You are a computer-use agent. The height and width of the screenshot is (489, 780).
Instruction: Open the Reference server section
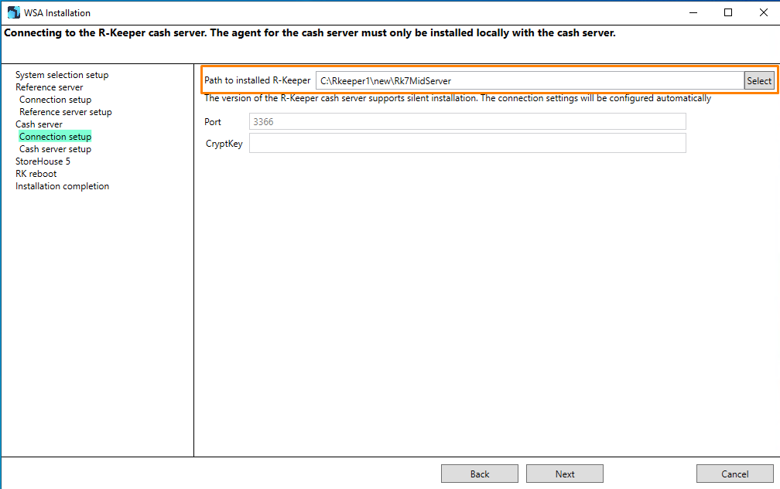click(49, 87)
